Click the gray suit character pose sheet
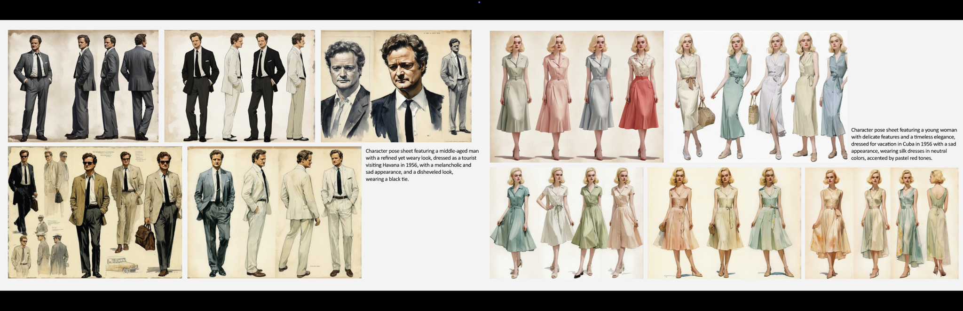Viewport: 963px width, 311px height. click(x=83, y=86)
